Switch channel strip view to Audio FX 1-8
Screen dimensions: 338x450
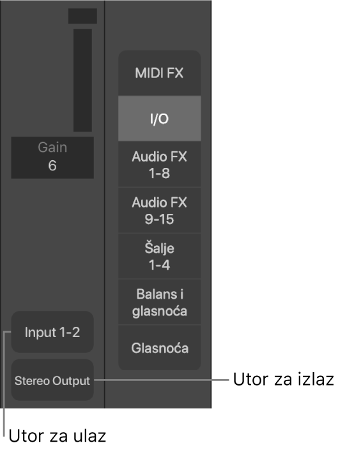click(159, 165)
